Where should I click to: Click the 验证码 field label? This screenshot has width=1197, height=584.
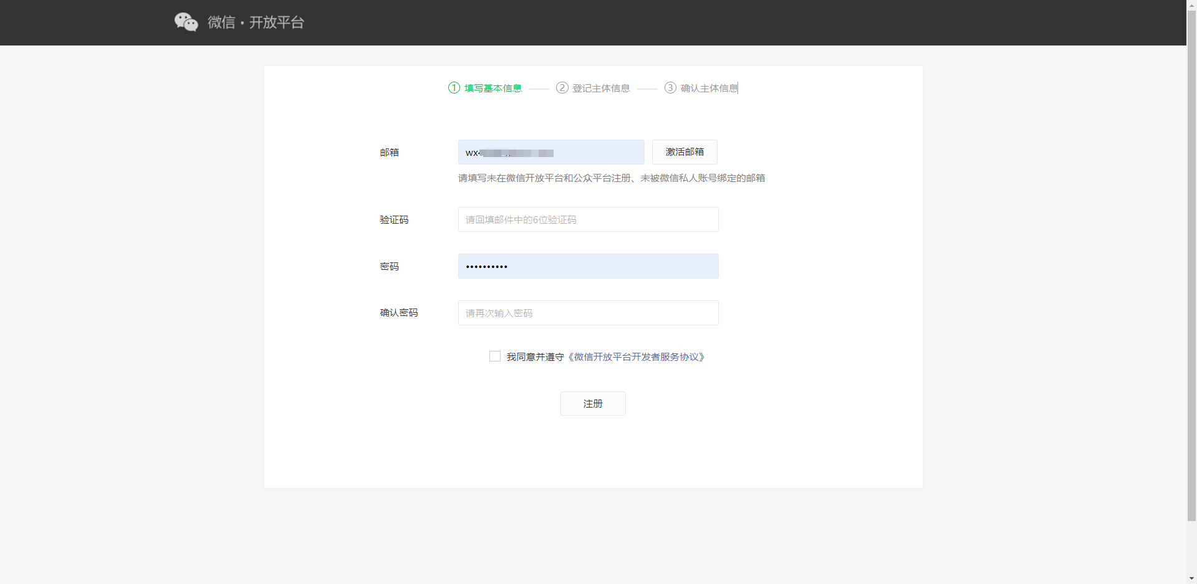tap(394, 220)
